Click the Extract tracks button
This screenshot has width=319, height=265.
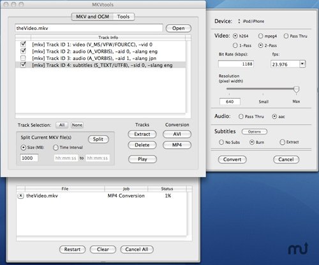(x=142, y=134)
